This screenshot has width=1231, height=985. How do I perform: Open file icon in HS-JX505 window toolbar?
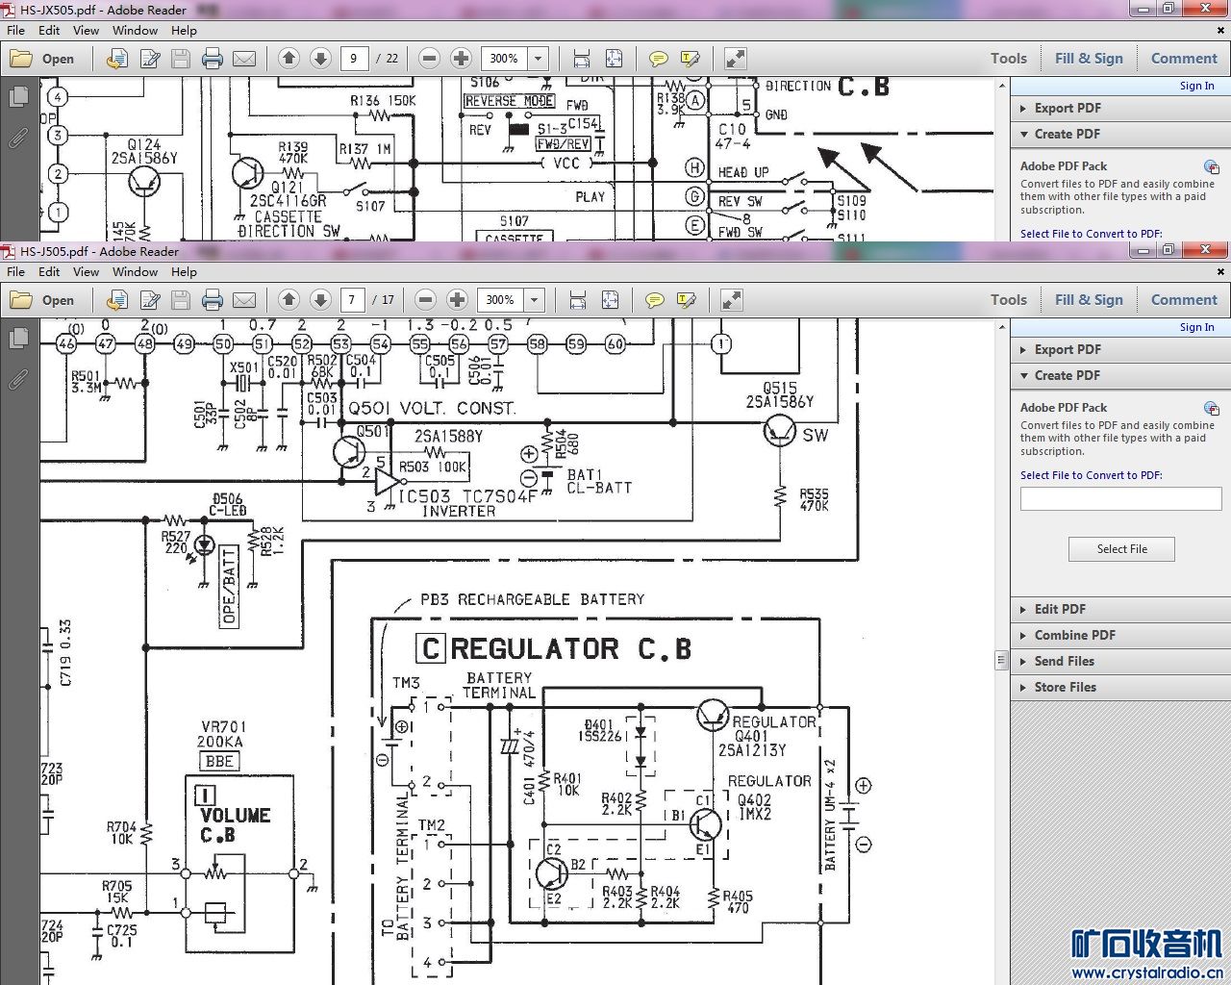(21, 59)
